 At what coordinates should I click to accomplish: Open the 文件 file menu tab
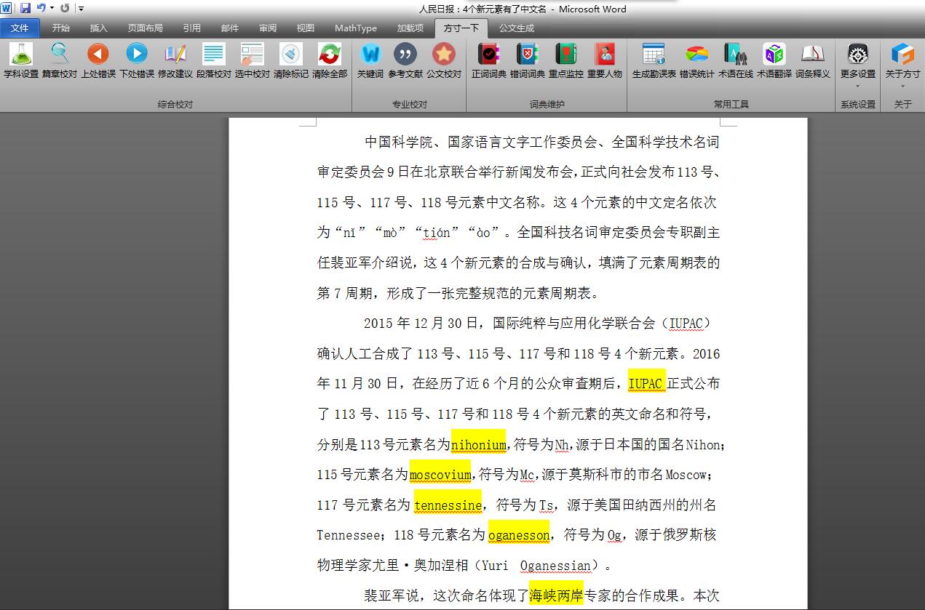(x=20, y=28)
